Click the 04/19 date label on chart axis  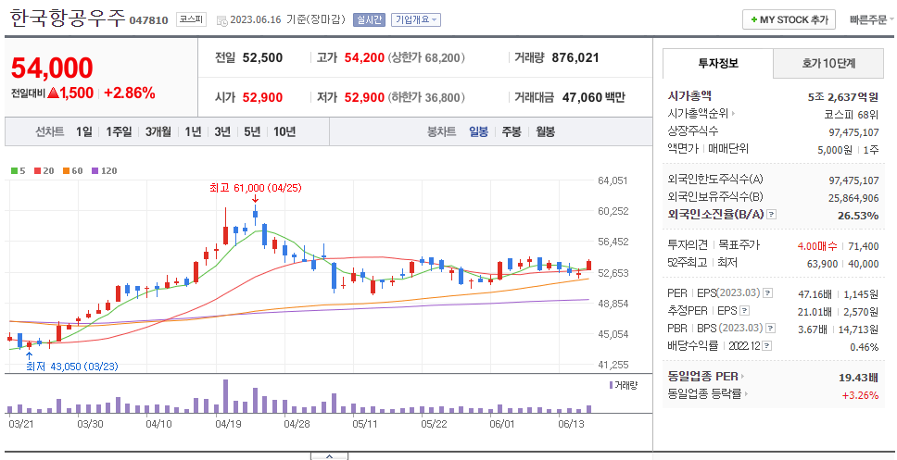point(227,424)
